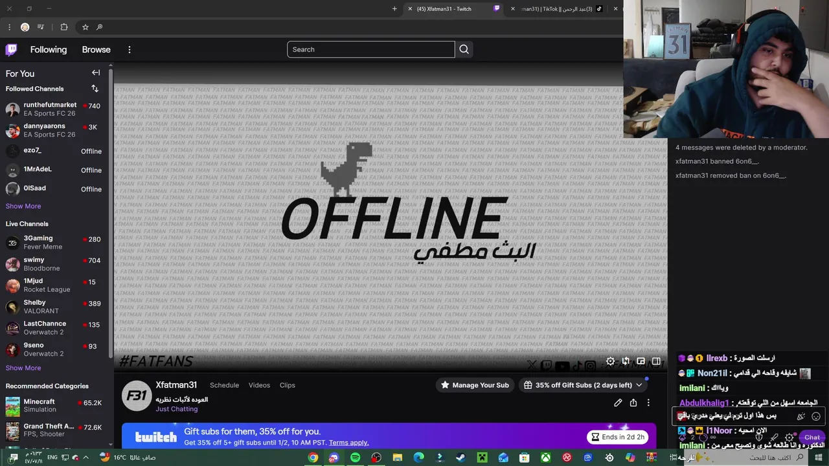Click the search magnifier button

(464, 49)
